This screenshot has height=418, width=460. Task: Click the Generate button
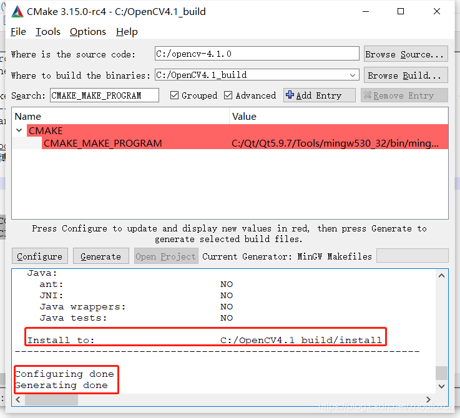click(100, 256)
